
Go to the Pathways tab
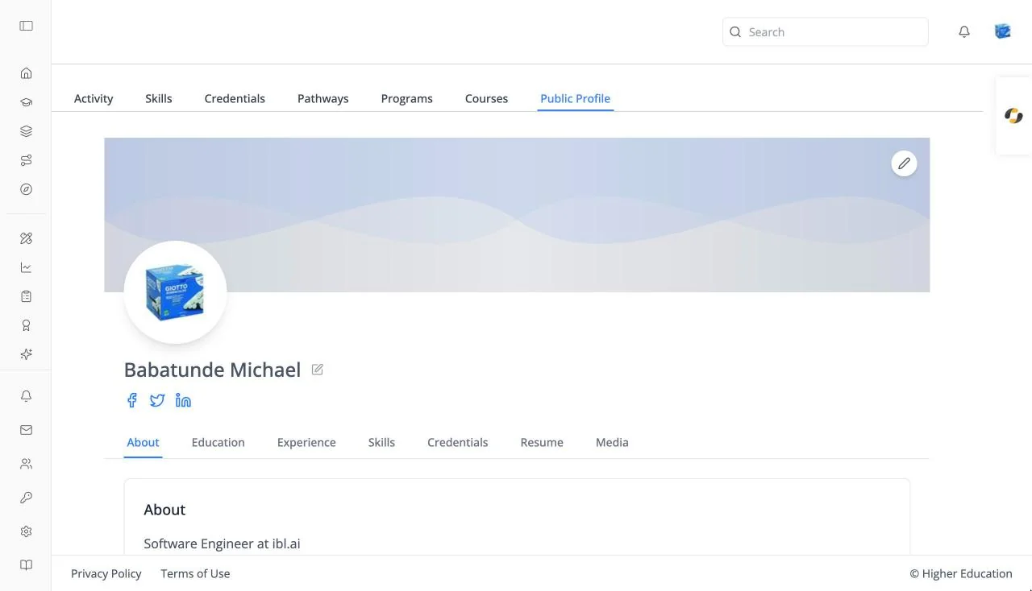click(323, 98)
